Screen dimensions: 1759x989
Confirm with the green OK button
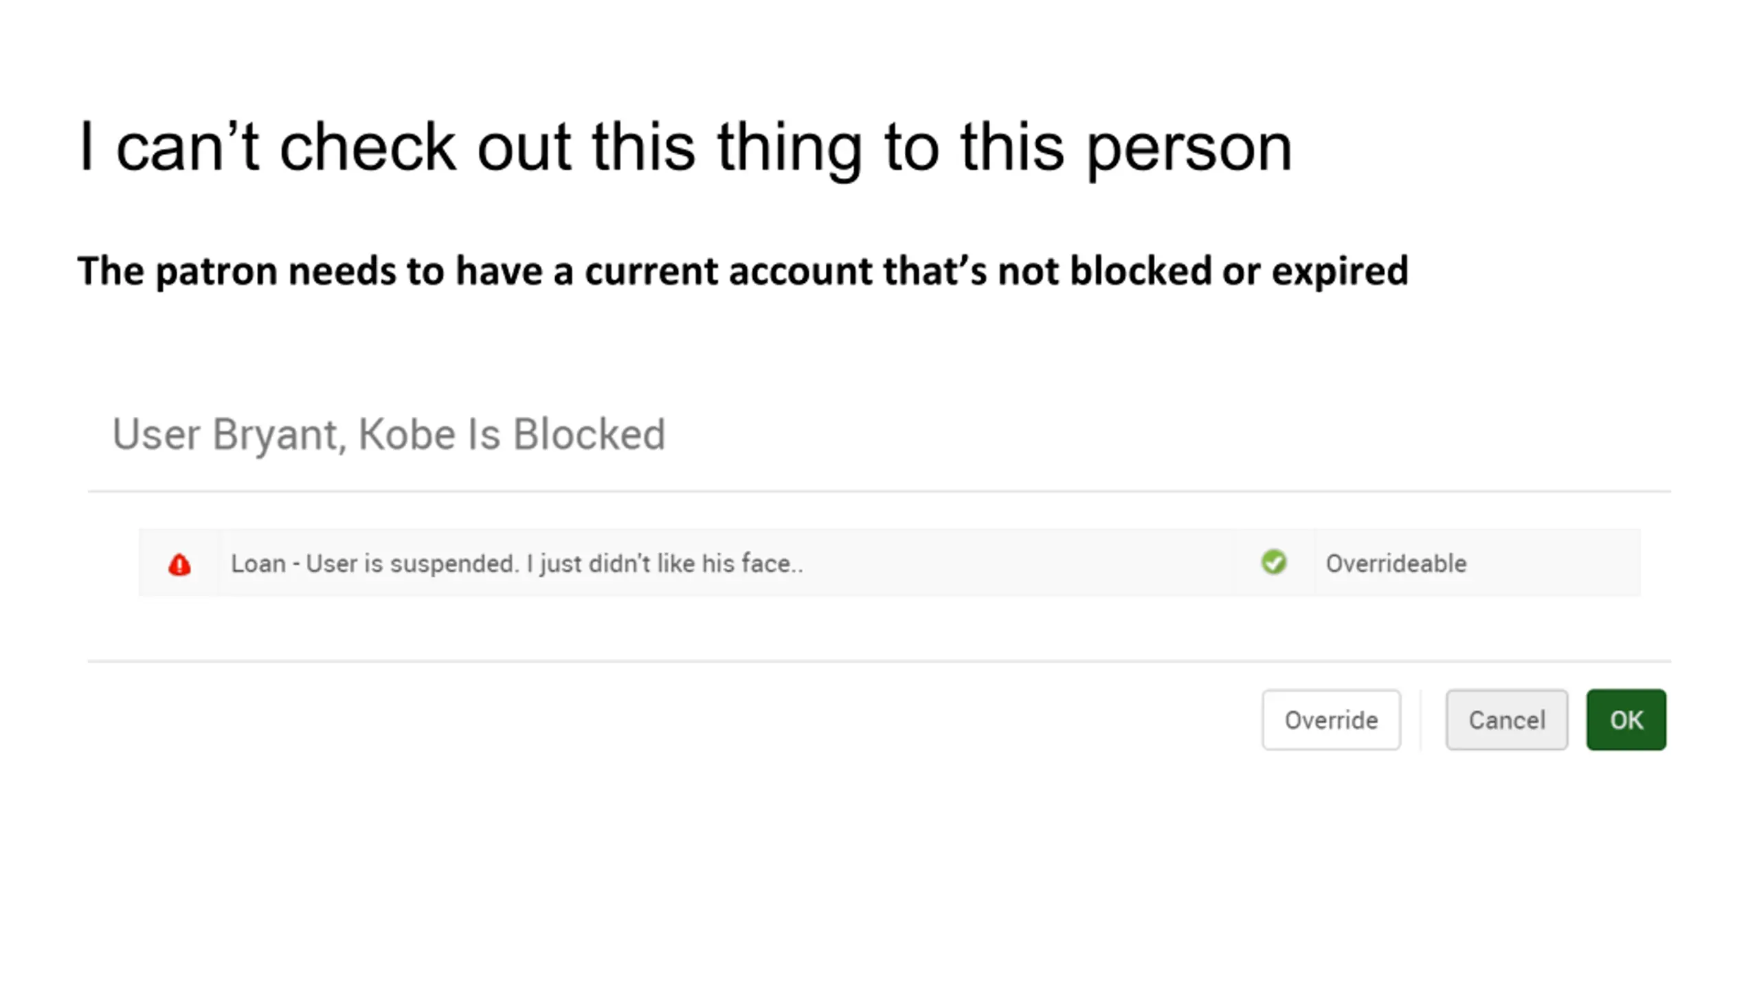point(1626,720)
